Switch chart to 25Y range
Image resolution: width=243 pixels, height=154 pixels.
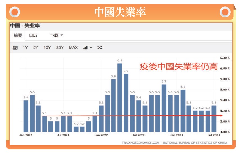pyautogui.click(x=60, y=48)
